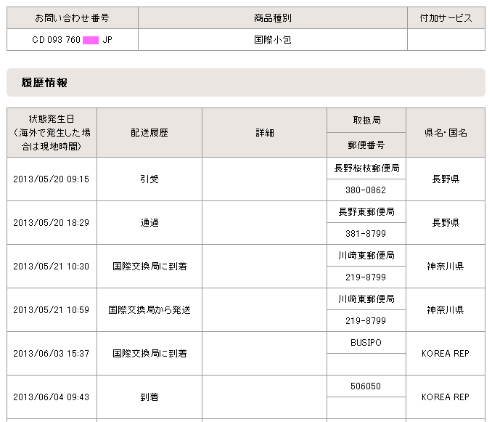Image resolution: width=492 pixels, height=422 pixels.
Task: Click the 国際交換局から発送 status cell
Action: (x=149, y=310)
